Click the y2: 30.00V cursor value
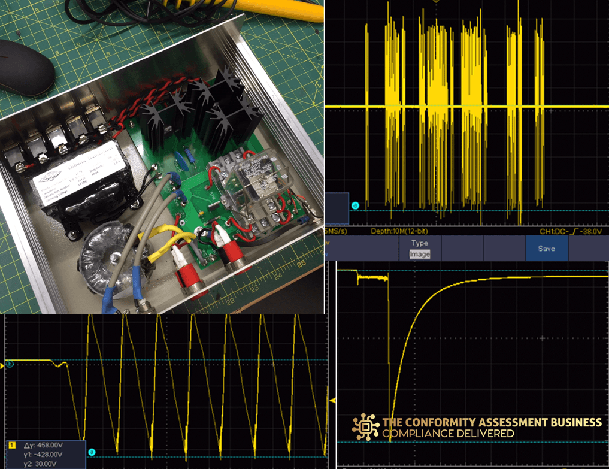The image size is (609, 469). (40, 464)
